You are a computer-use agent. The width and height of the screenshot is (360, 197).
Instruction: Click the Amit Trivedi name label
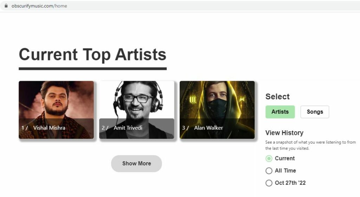click(128, 128)
